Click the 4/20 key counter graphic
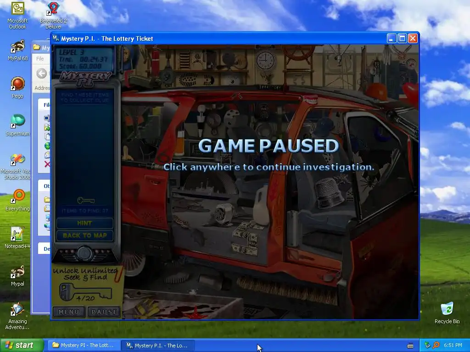This screenshot has height=352, width=470. tap(86, 293)
